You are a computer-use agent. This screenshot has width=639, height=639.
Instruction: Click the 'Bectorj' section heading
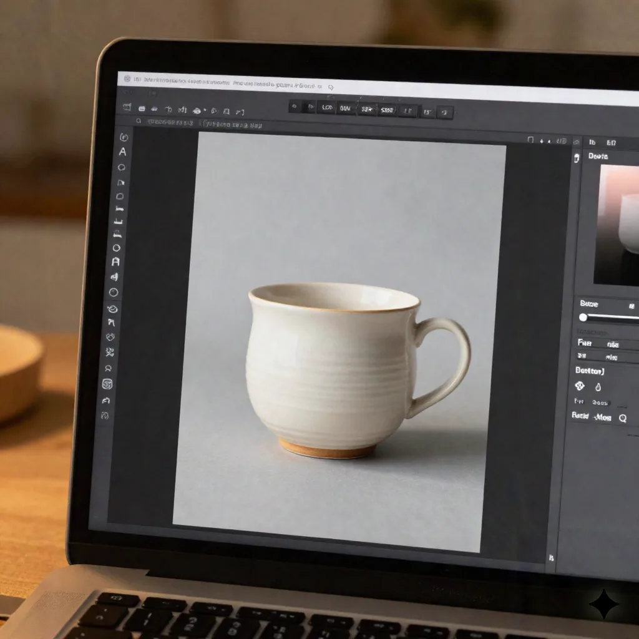coord(589,371)
